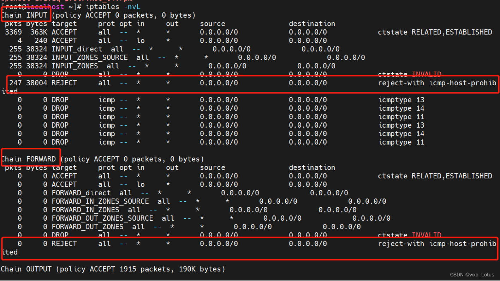Click the 'INPUT_ZONES' target row
Image resolution: width=500 pixels, height=281 pixels.
75,66
